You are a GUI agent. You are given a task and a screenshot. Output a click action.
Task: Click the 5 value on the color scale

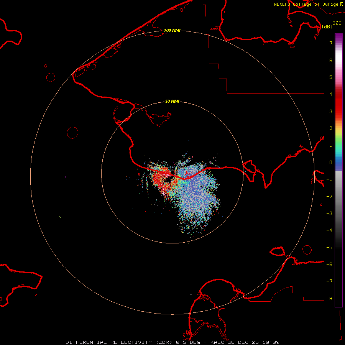331,77
